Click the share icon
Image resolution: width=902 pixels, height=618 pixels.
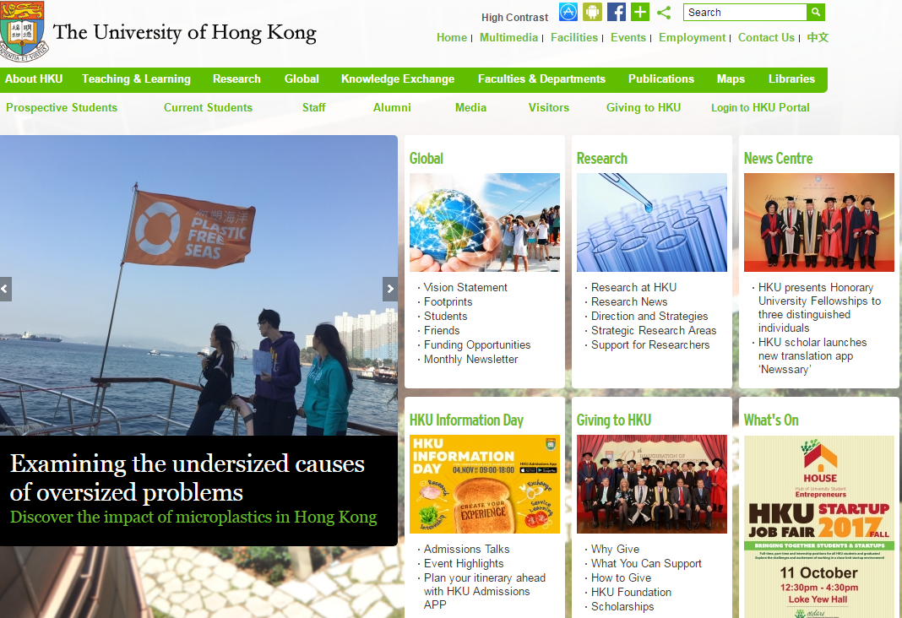click(664, 12)
